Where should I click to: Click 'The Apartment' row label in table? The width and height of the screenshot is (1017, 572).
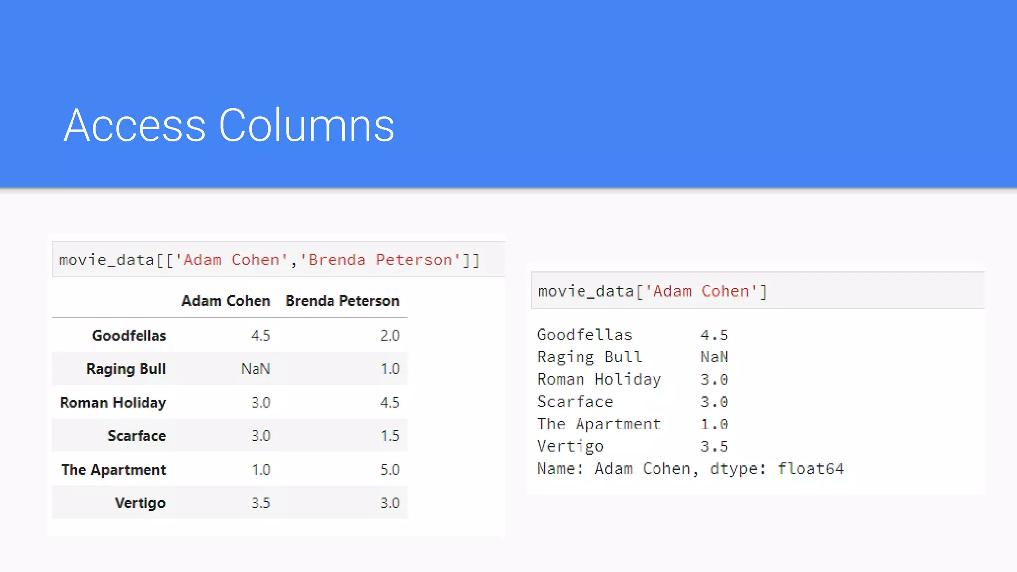pos(114,470)
